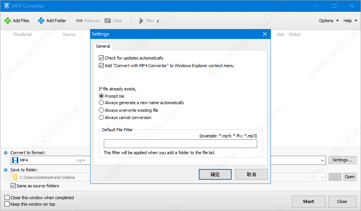The image size is (361, 211).
Task: Click the blue bullet beside Save to folder
Action: [6, 170]
